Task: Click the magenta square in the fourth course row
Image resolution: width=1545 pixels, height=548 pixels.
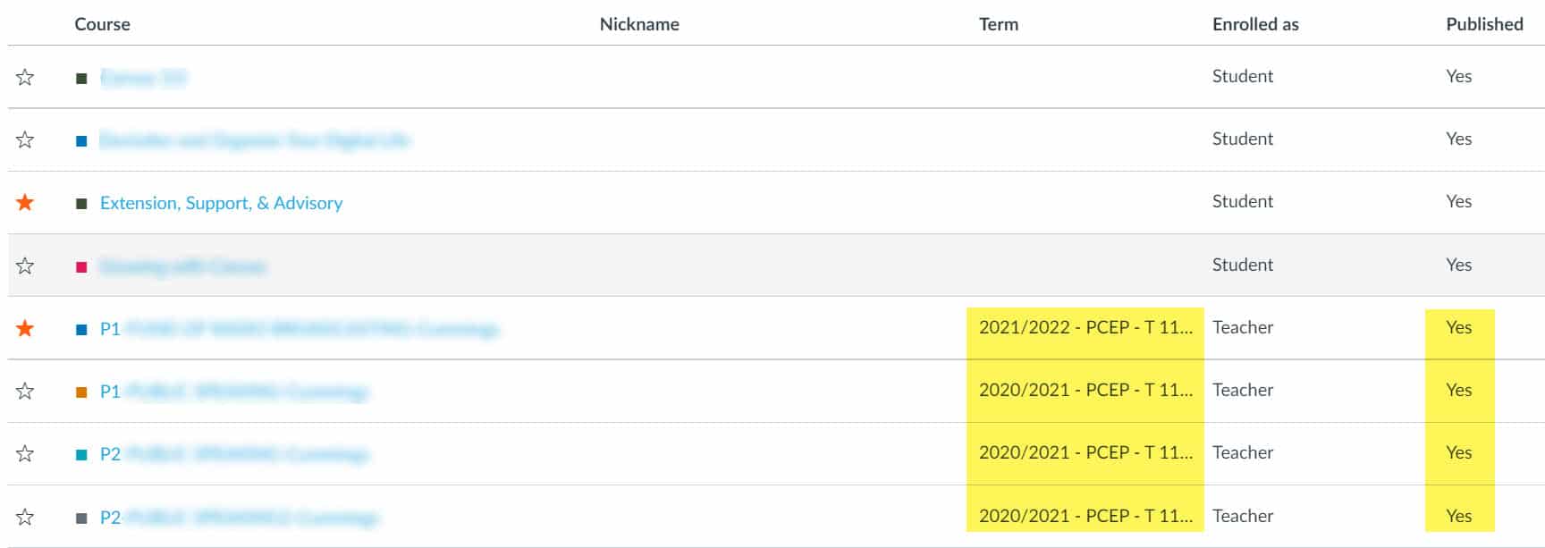Action: point(81,265)
